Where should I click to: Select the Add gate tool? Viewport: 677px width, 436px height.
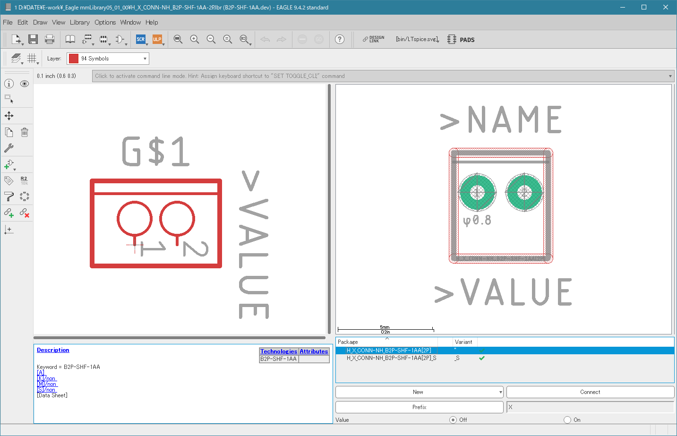9,164
